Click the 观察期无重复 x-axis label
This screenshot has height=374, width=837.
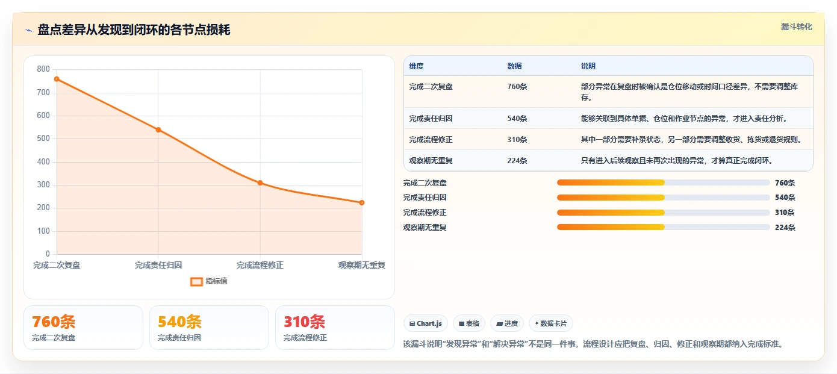(362, 265)
